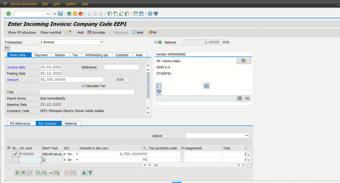Click search help icon beside empty G/L acct
Image resolution: width=340 pixels, height=183 pixels.
[43, 160]
